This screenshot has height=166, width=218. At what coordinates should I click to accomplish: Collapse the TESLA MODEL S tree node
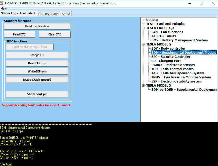(x=143, y=44)
